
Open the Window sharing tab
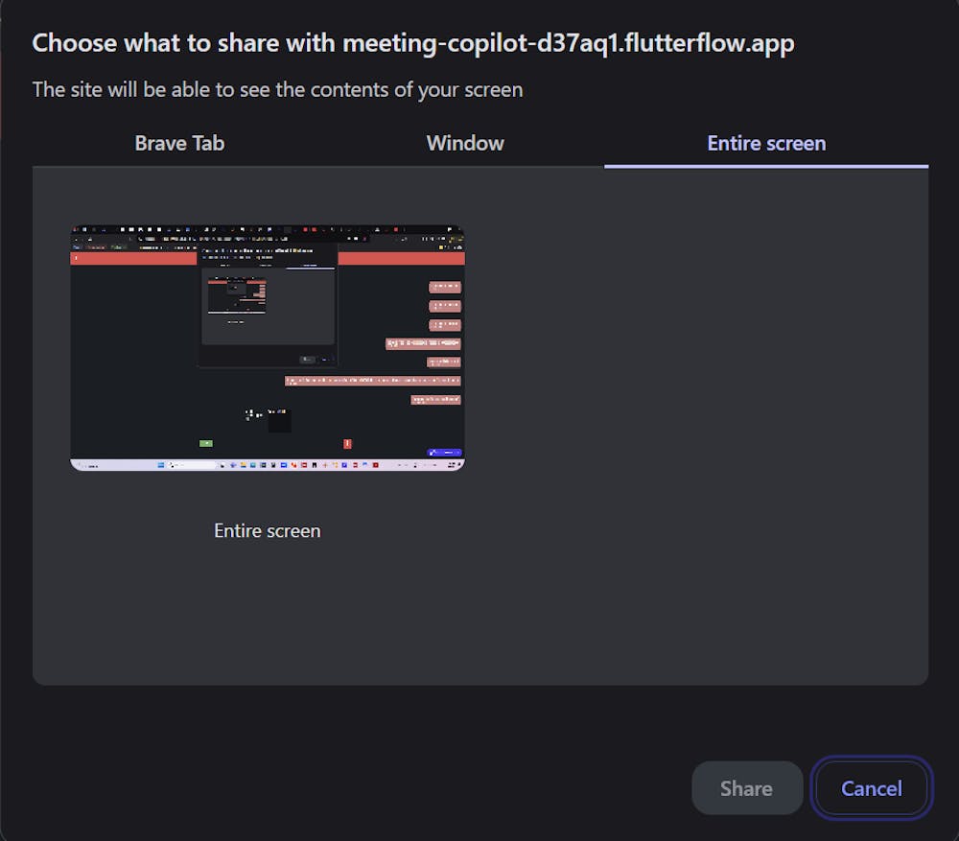coord(465,143)
